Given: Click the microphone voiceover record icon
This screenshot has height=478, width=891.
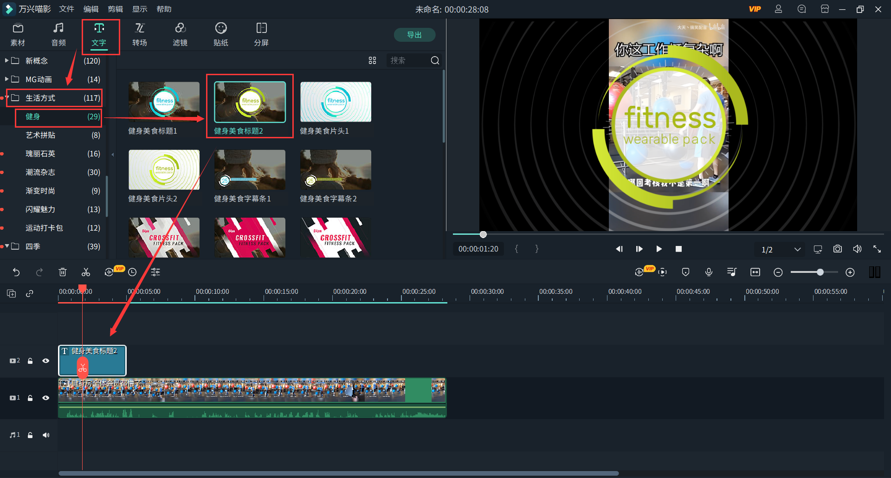Looking at the screenshot, I should (x=709, y=272).
